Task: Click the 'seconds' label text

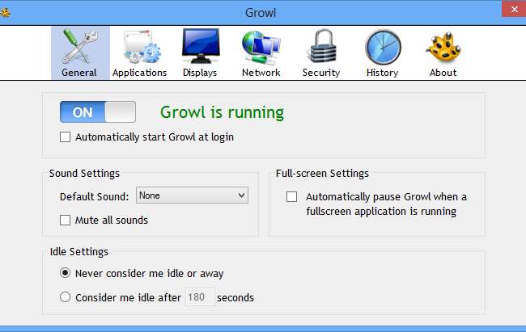Action: click(x=235, y=297)
